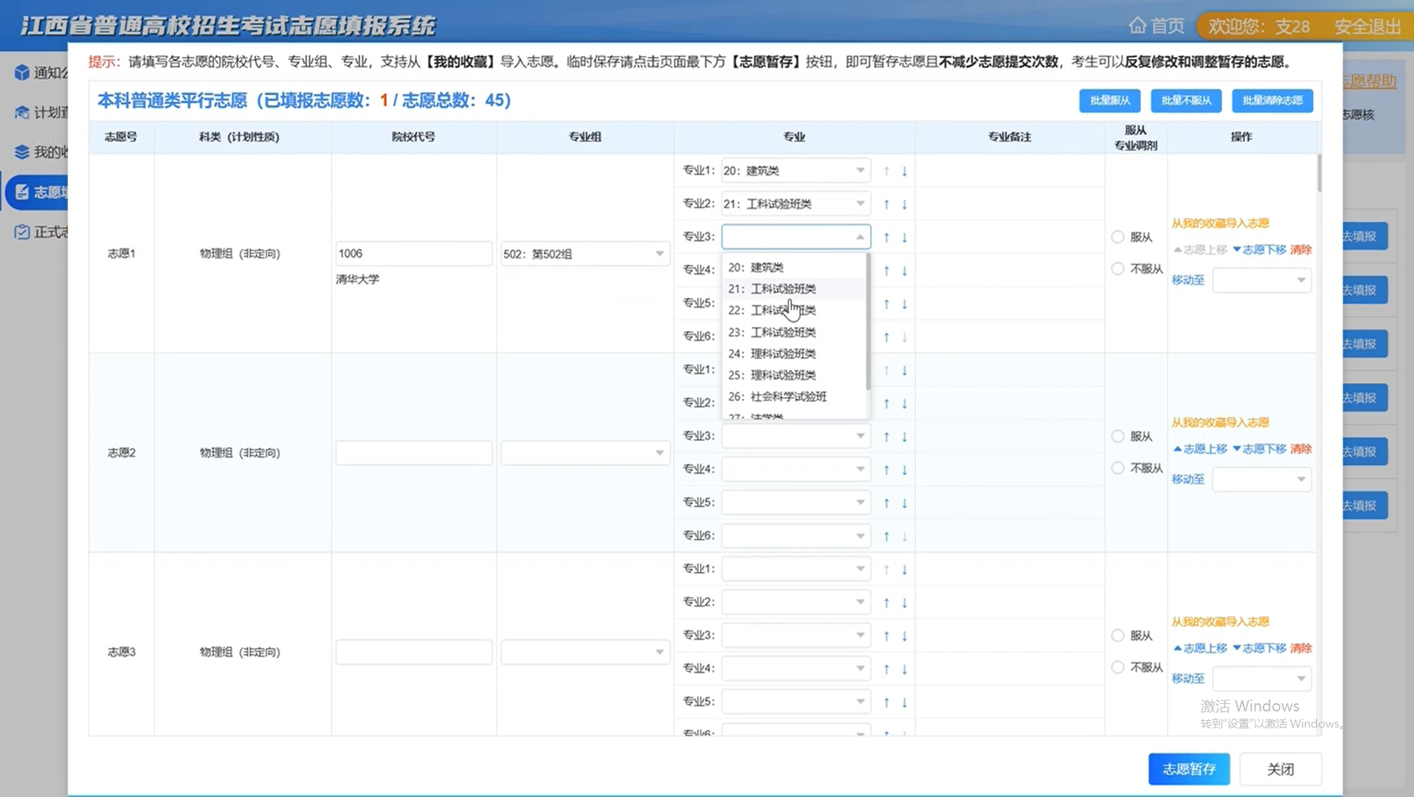Choose 服从 radio button for 志愿3
This screenshot has width=1414, height=797.
click(x=1117, y=635)
